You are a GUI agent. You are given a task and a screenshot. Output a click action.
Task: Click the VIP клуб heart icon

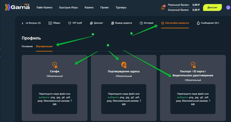click(70, 23)
